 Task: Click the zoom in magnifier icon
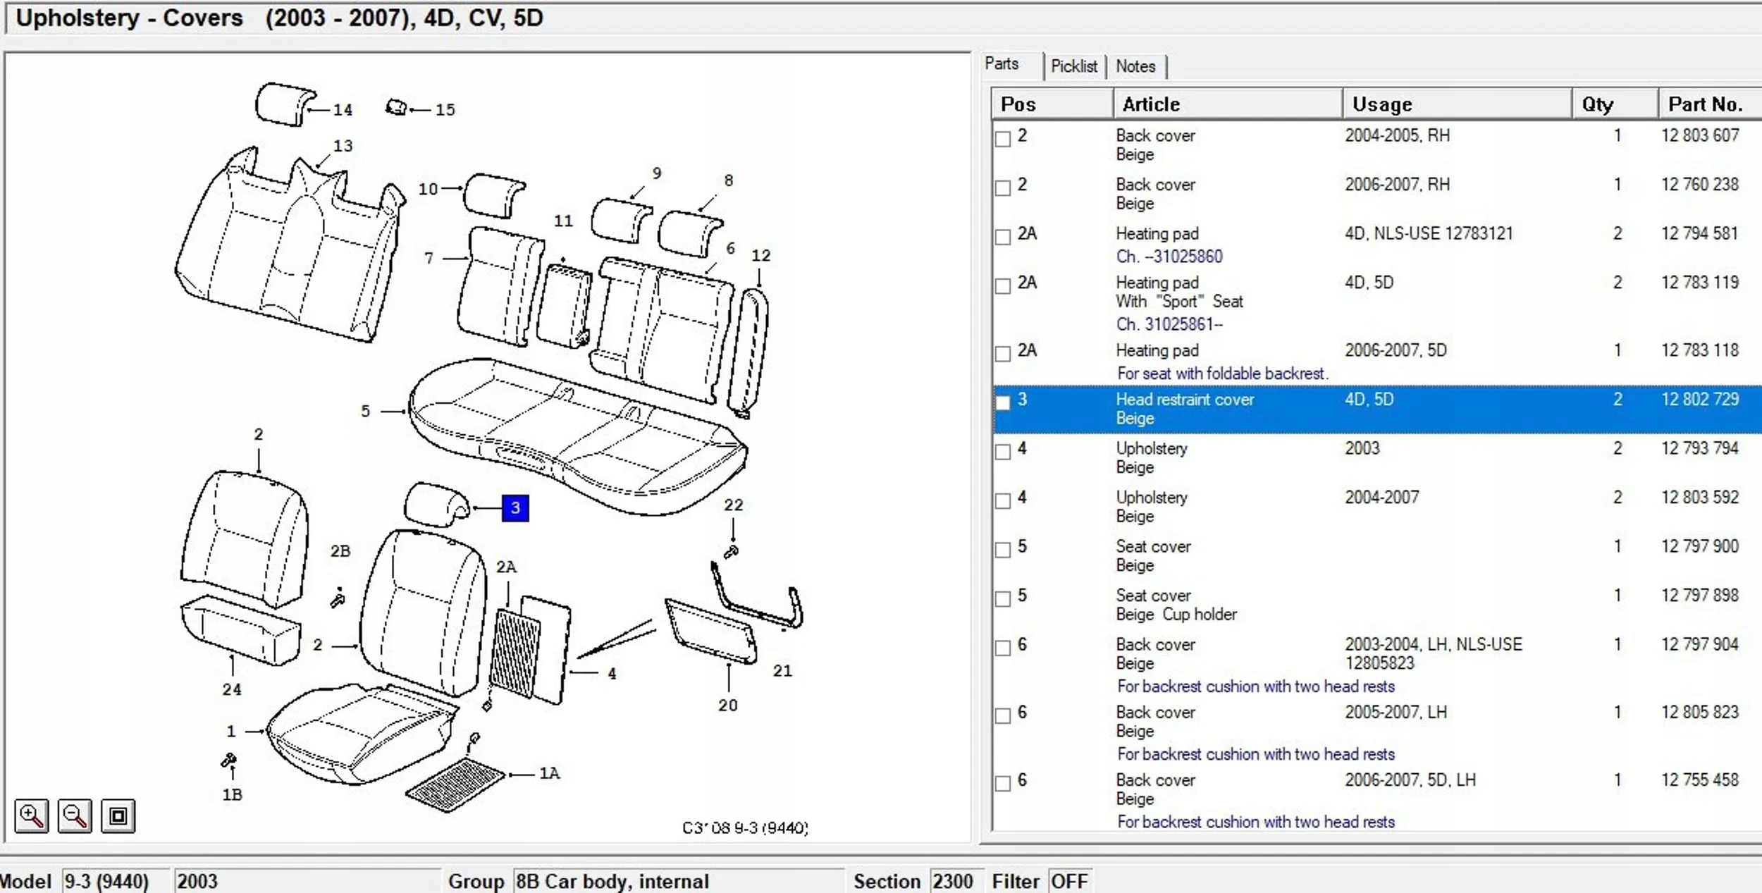(32, 816)
